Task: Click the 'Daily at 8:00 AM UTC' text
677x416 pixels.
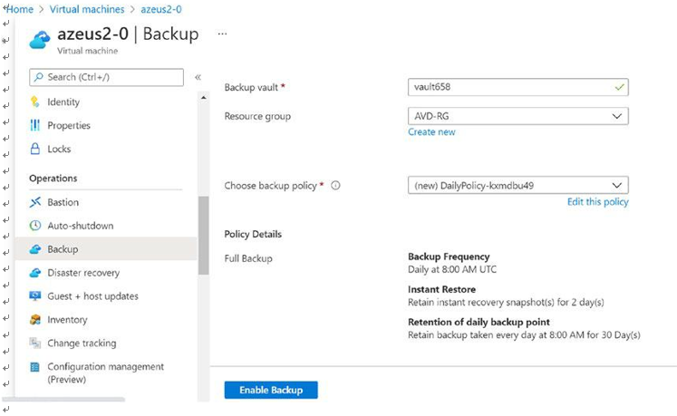Action: pyautogui.click(x=452, y=269)
